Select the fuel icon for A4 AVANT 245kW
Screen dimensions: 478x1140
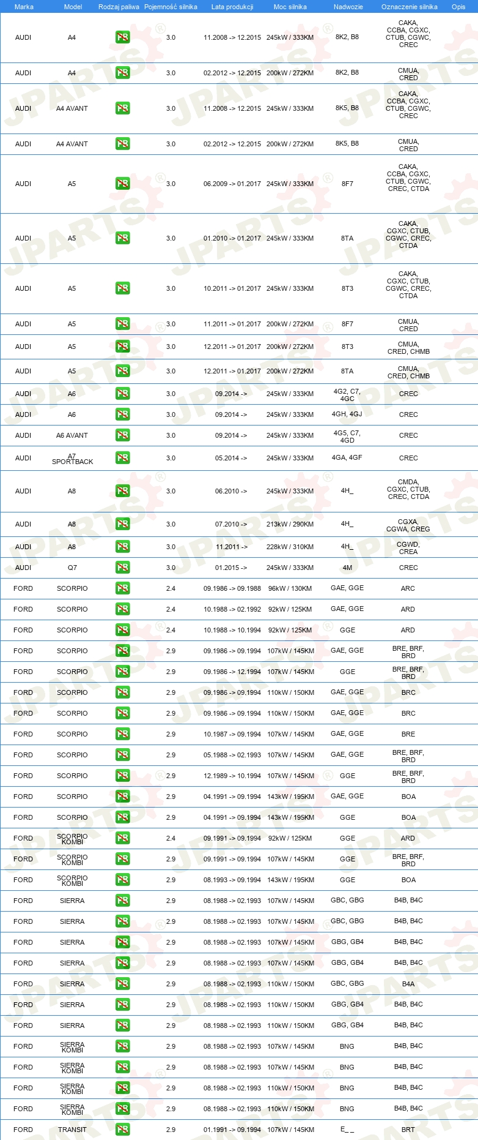click(x=123, y=108)
